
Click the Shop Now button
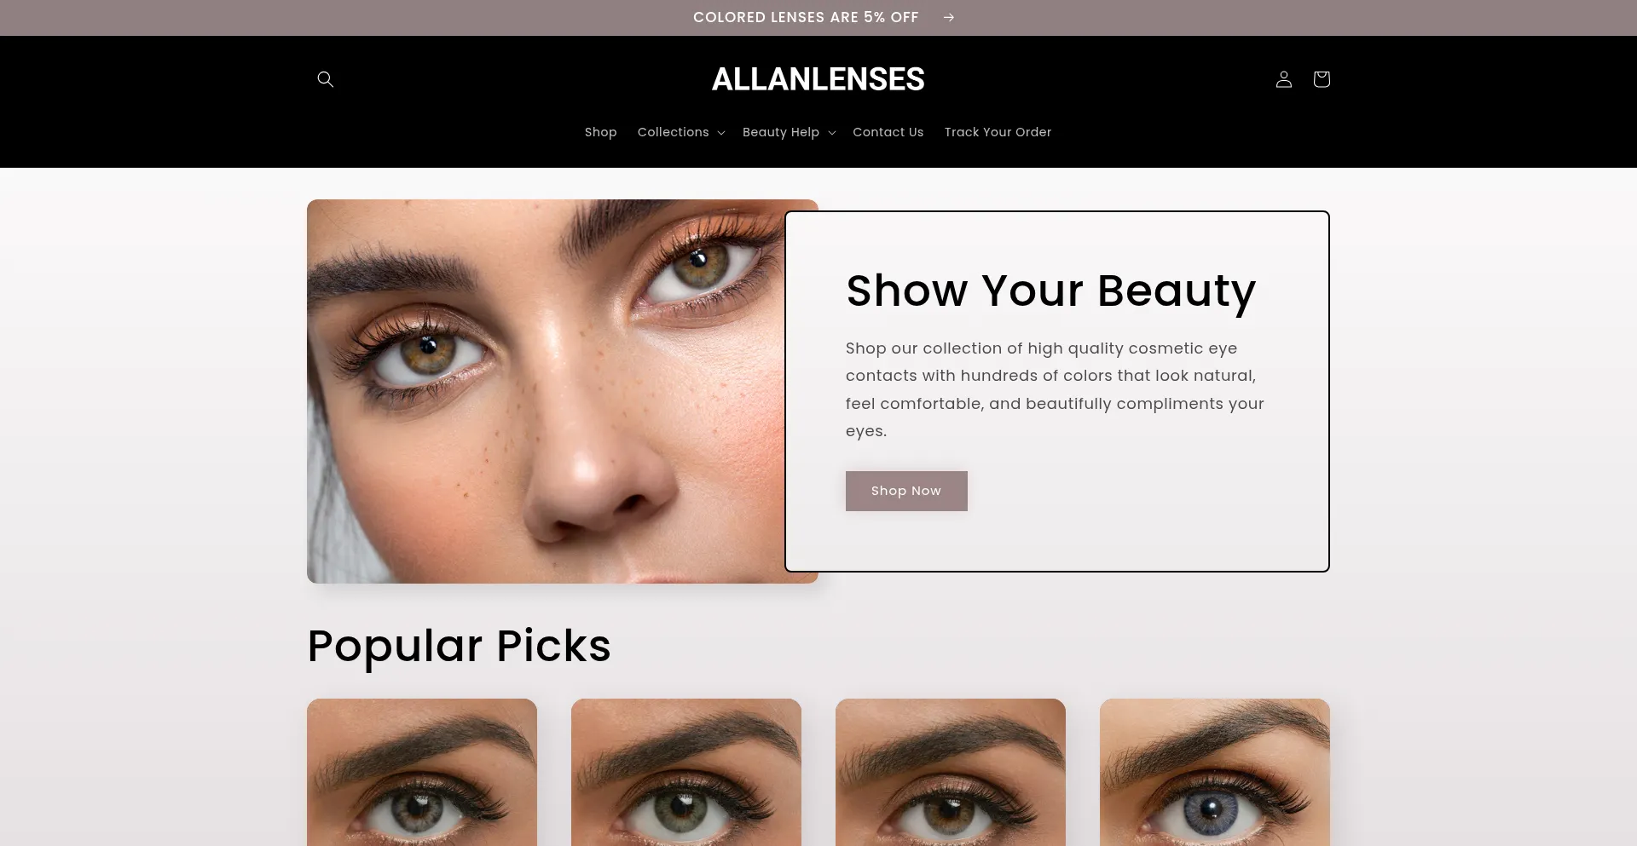[x=906, y=491]
